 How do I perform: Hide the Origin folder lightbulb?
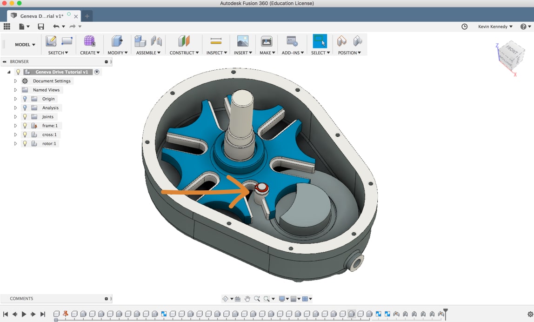[25, 99]
